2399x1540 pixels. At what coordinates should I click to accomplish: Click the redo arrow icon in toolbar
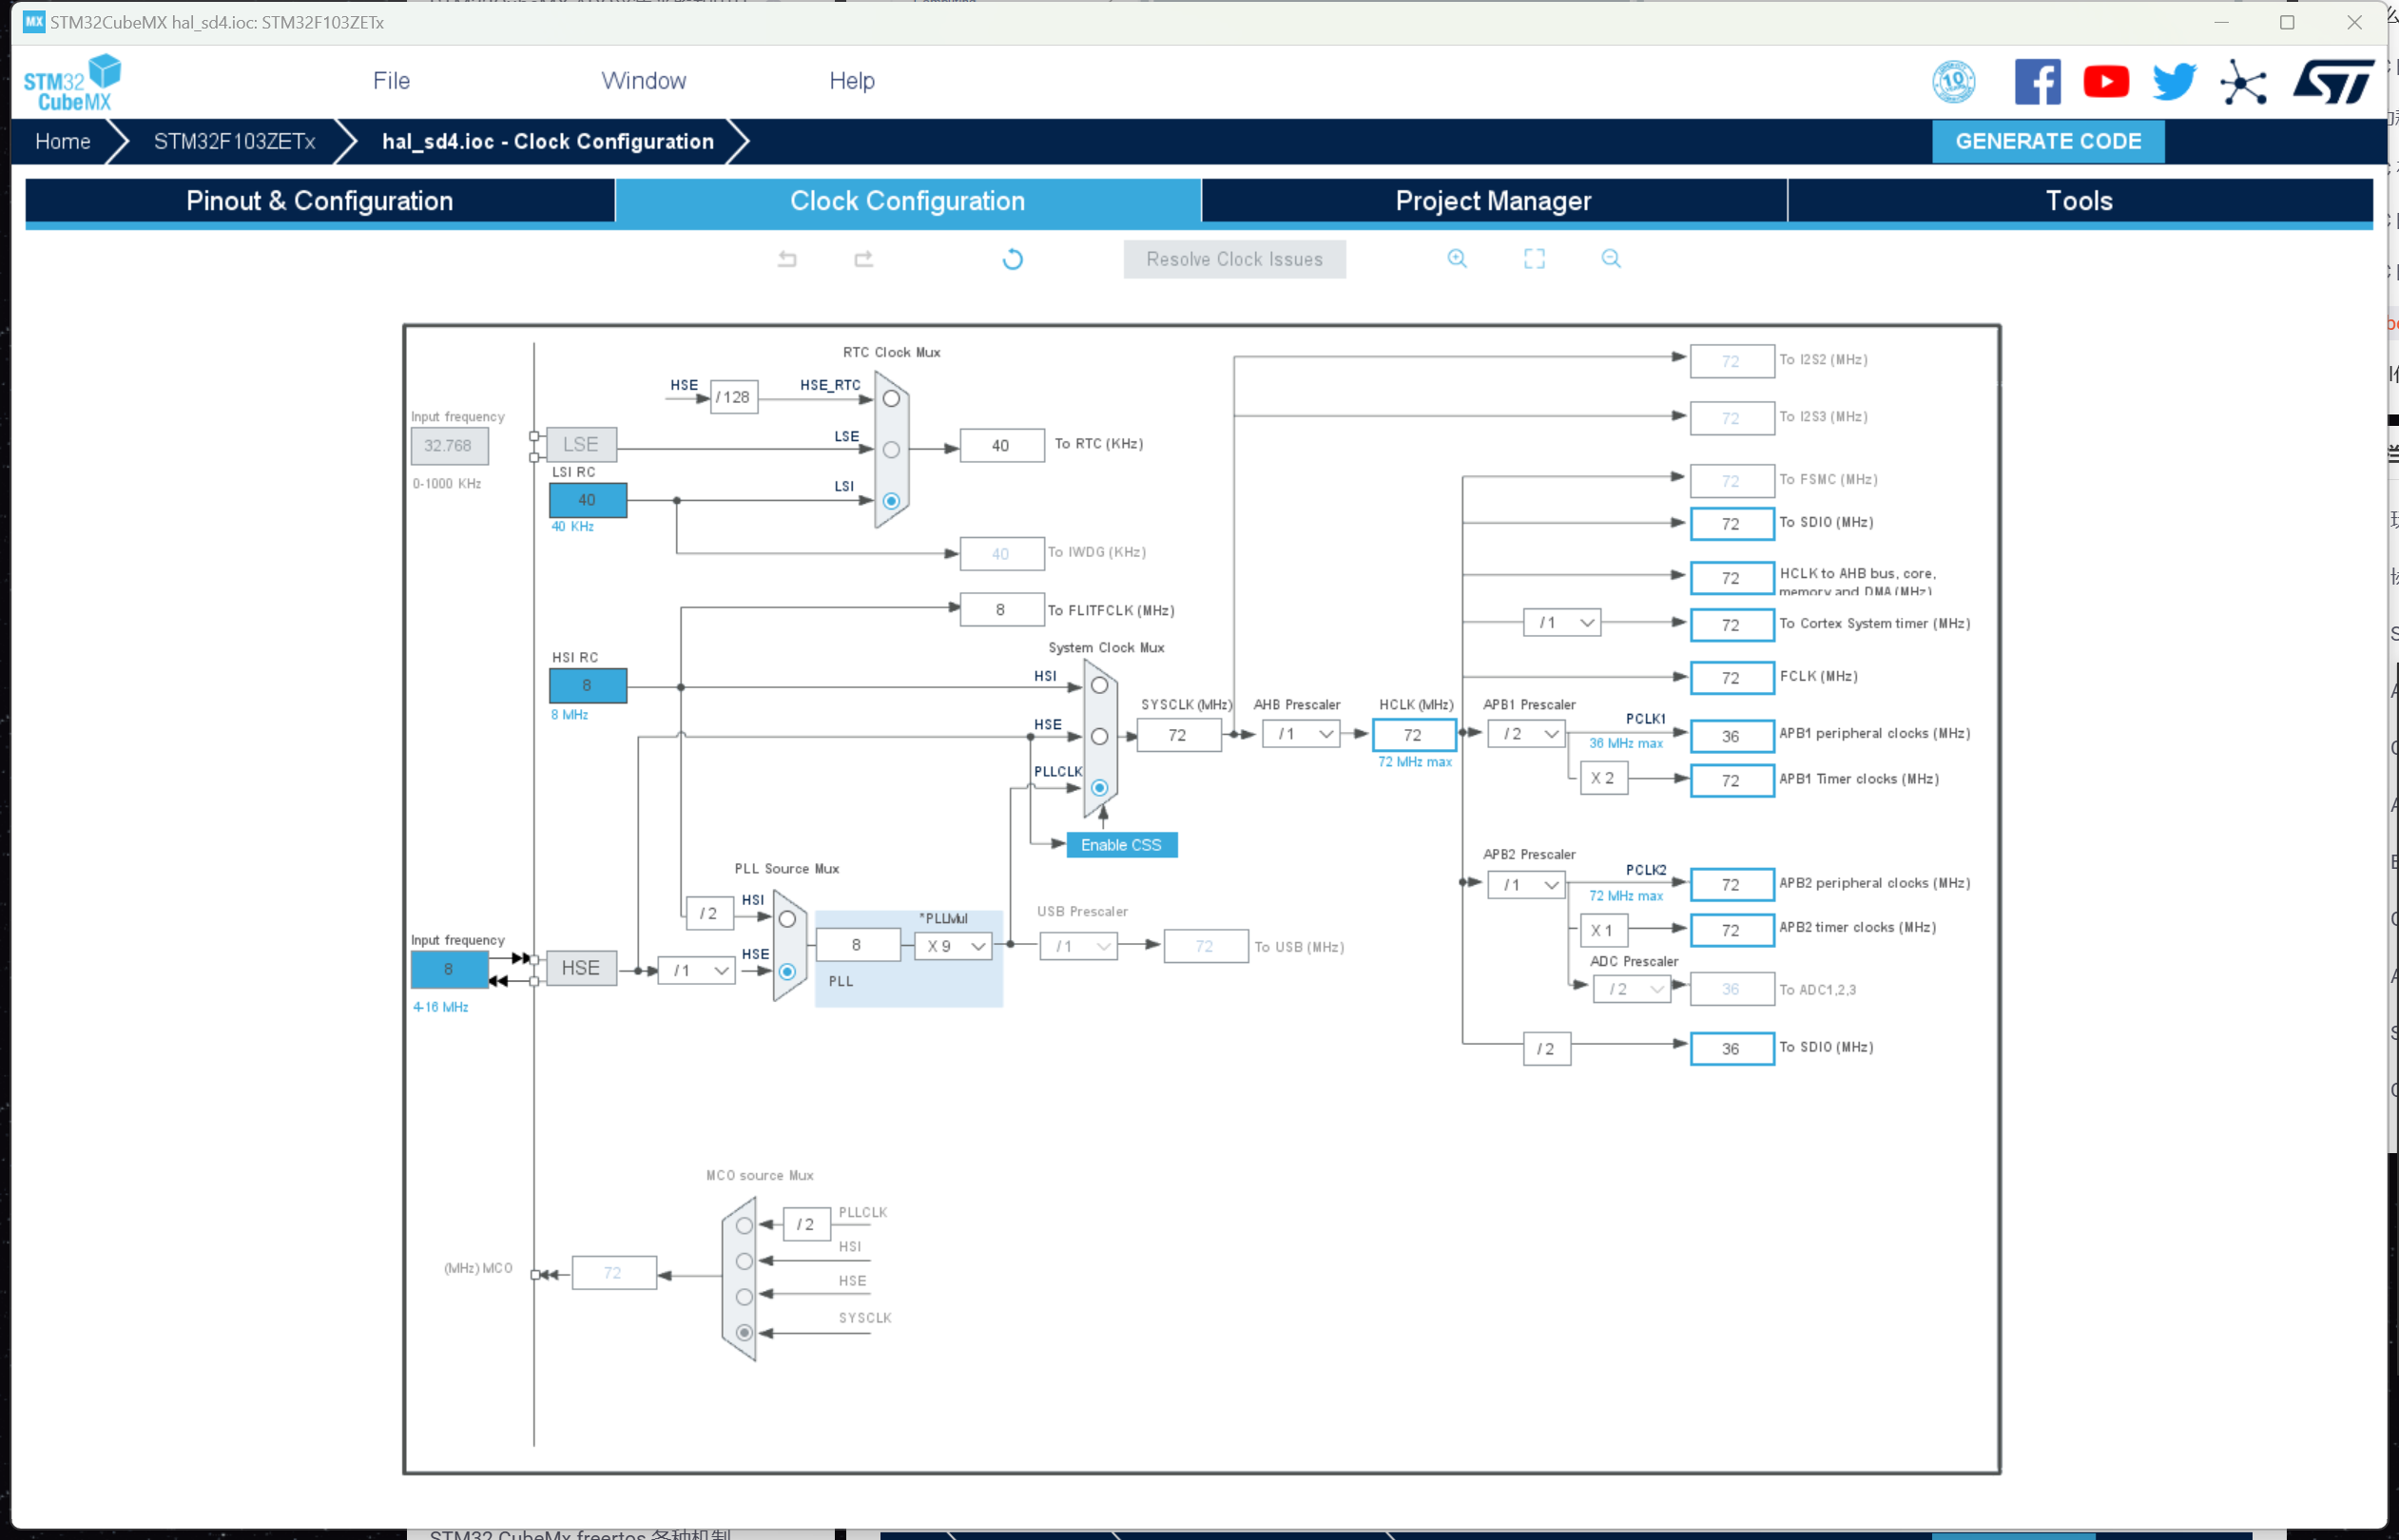tap(864, 259)
